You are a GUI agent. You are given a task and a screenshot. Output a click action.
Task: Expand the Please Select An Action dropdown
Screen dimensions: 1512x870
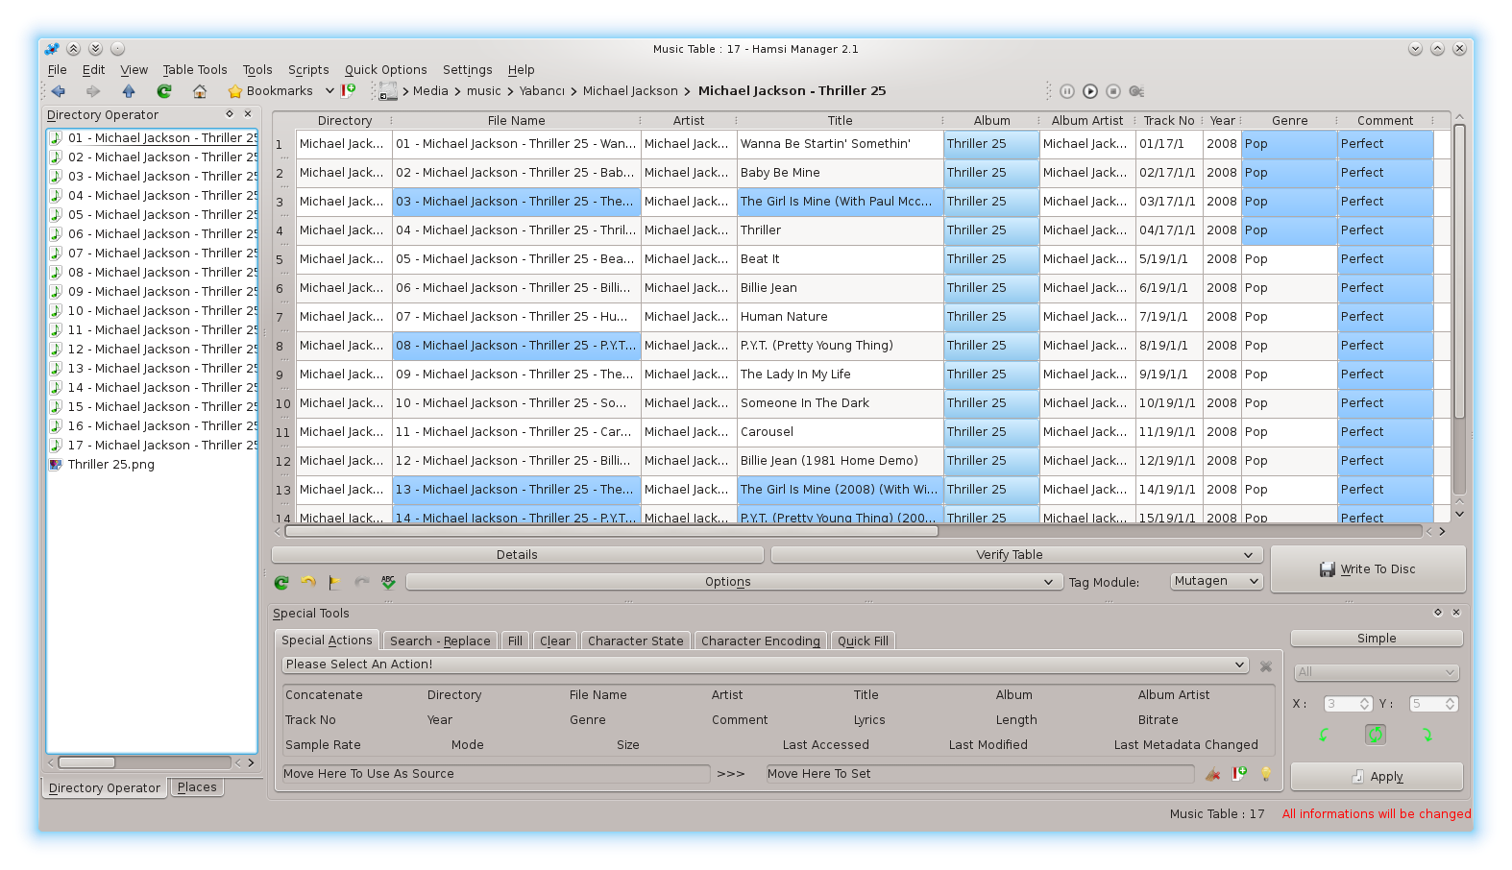coord(765,665)
